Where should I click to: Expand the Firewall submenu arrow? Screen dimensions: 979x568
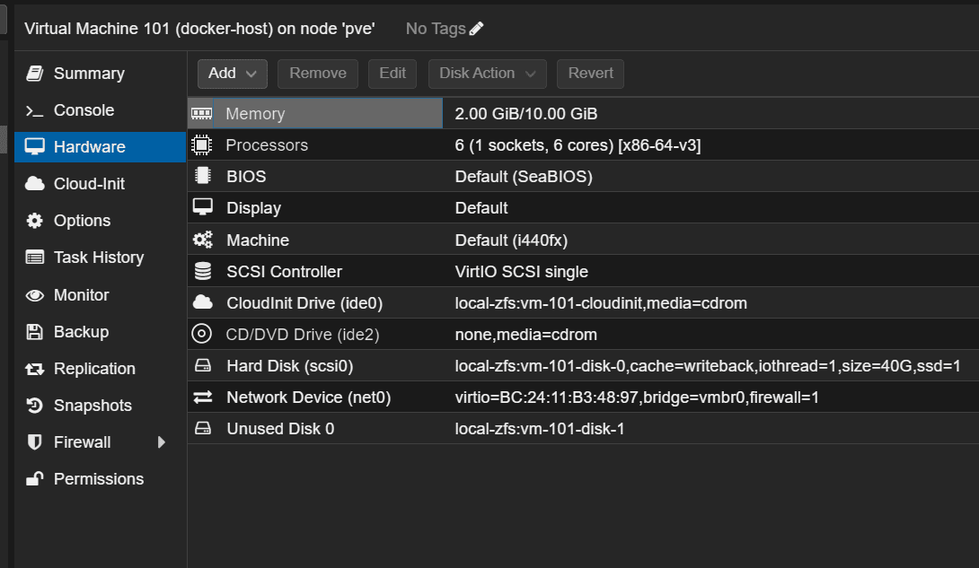[162, 442]
